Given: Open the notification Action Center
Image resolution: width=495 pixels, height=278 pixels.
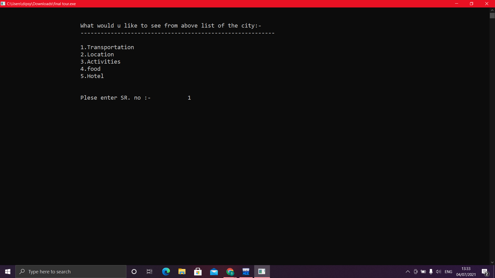Looking at the screenshot, I should [485, 272].
